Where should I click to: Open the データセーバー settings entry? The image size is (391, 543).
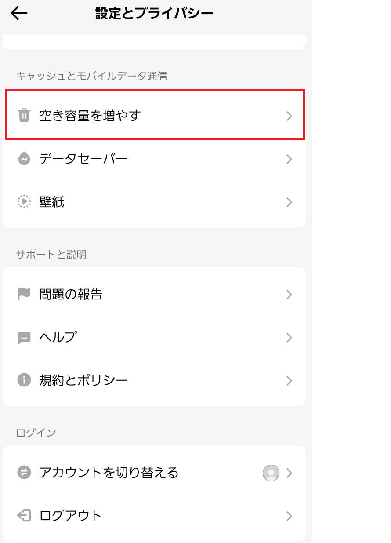tap(154, 159)
